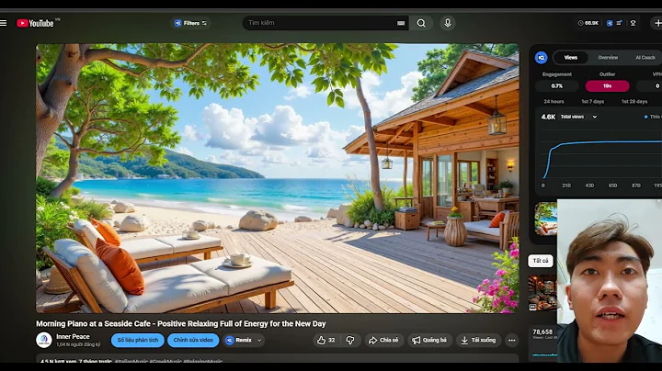The image size is (662, 371).
Task: Click the 0.7% Engagement value
Action: point(557,86)
